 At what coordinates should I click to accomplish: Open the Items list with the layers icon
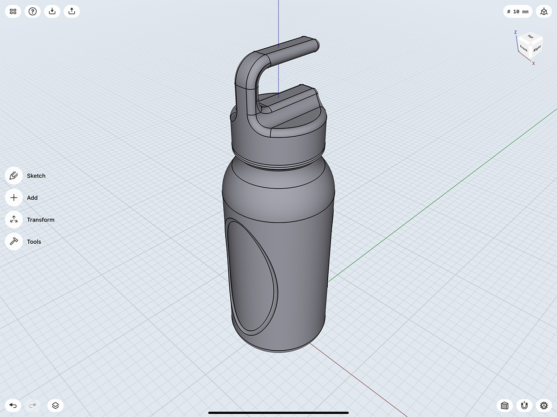pyautogui.click(x=55, y=405)
